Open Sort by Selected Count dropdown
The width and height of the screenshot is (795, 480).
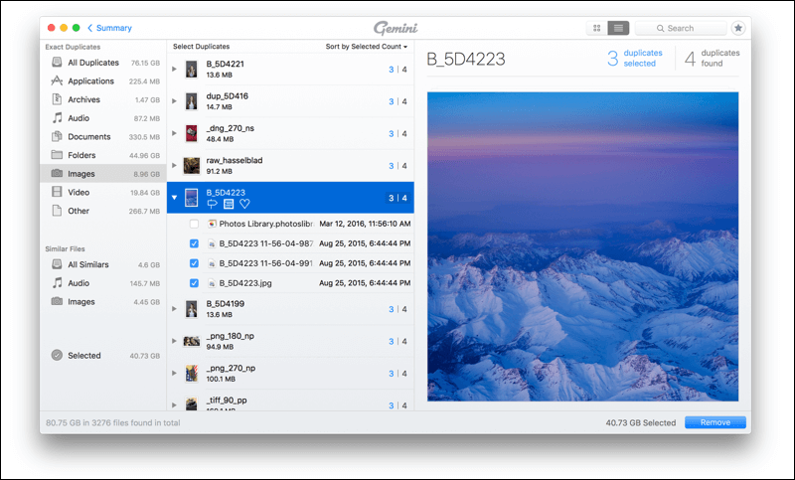(366, 47)
